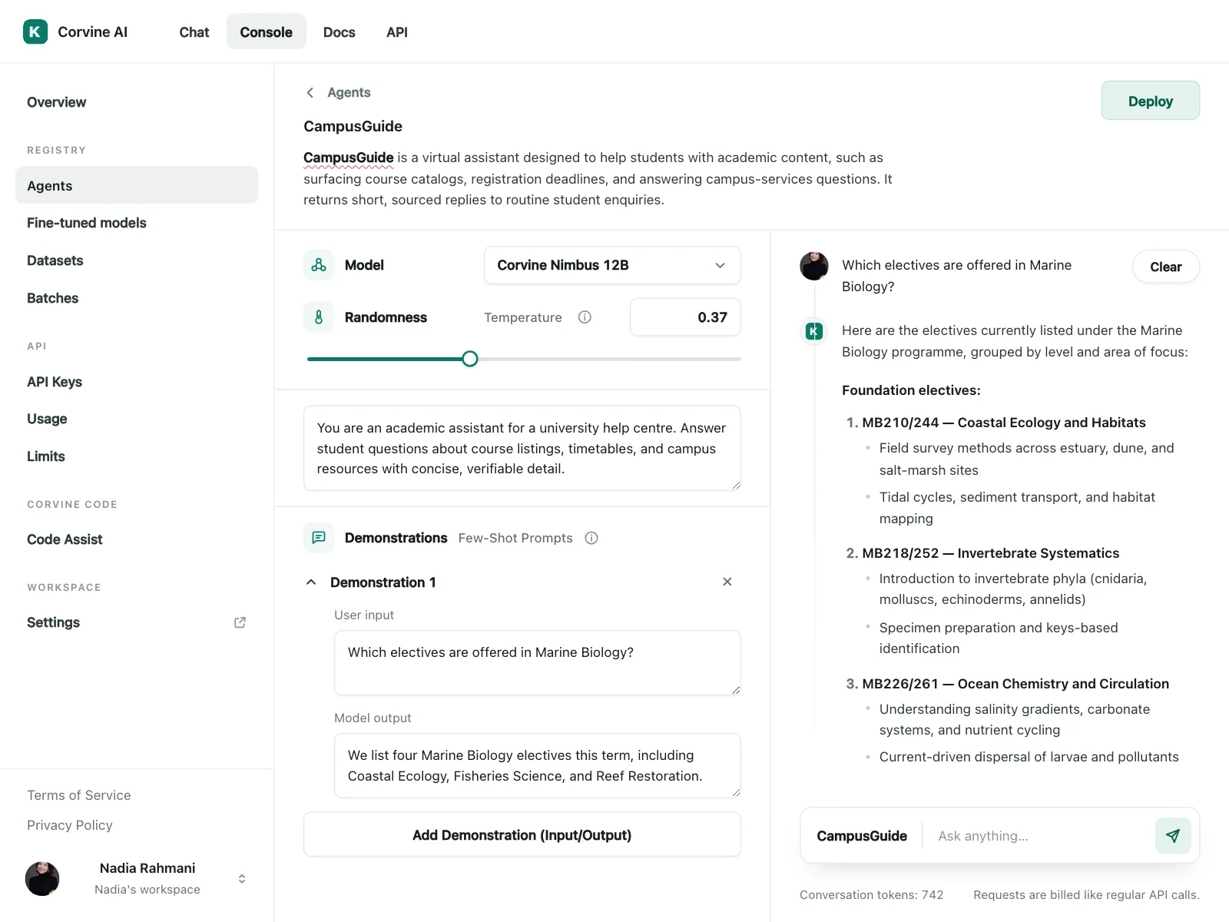1229x922 pixels.
Task: Click the Conversation tokens: 742 counter
Action: [872, 895]
